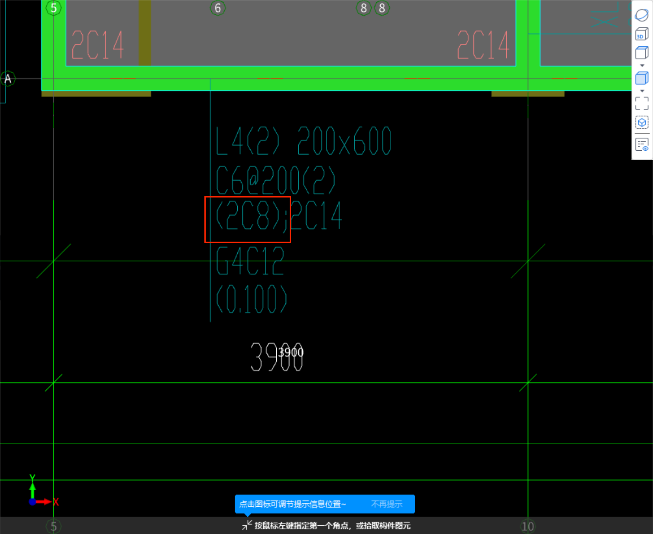Select the solid shaded cube display icon

[x=642, y=78]
